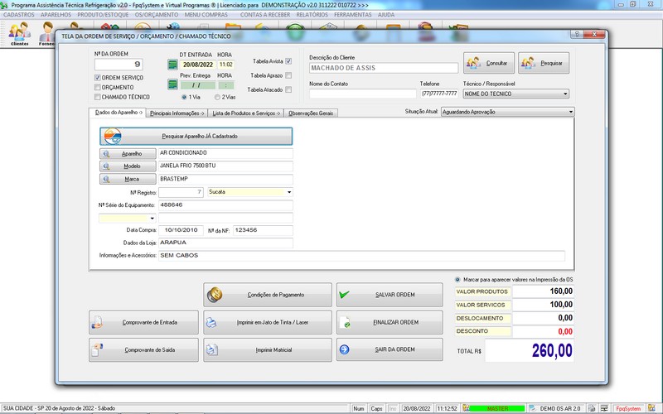Click Pesquisar Aparelho JÁ Cadastrado
Image resolution: width=663 pixels, height=414 pixels.
click(196, 136)
